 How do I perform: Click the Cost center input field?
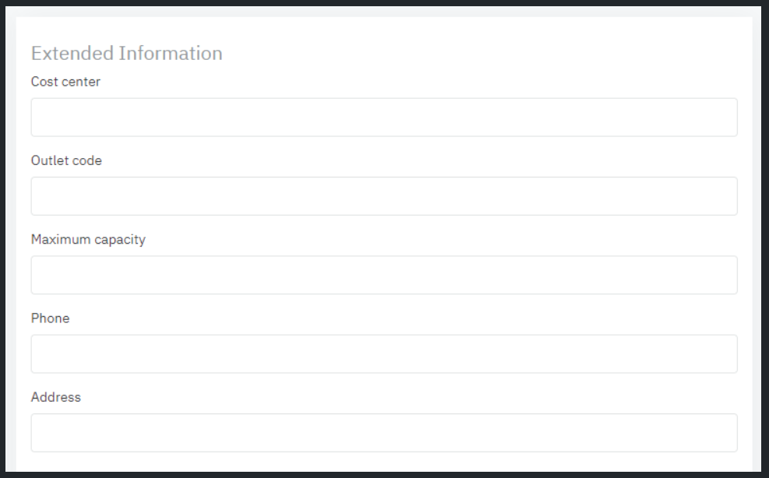point(384,118)
